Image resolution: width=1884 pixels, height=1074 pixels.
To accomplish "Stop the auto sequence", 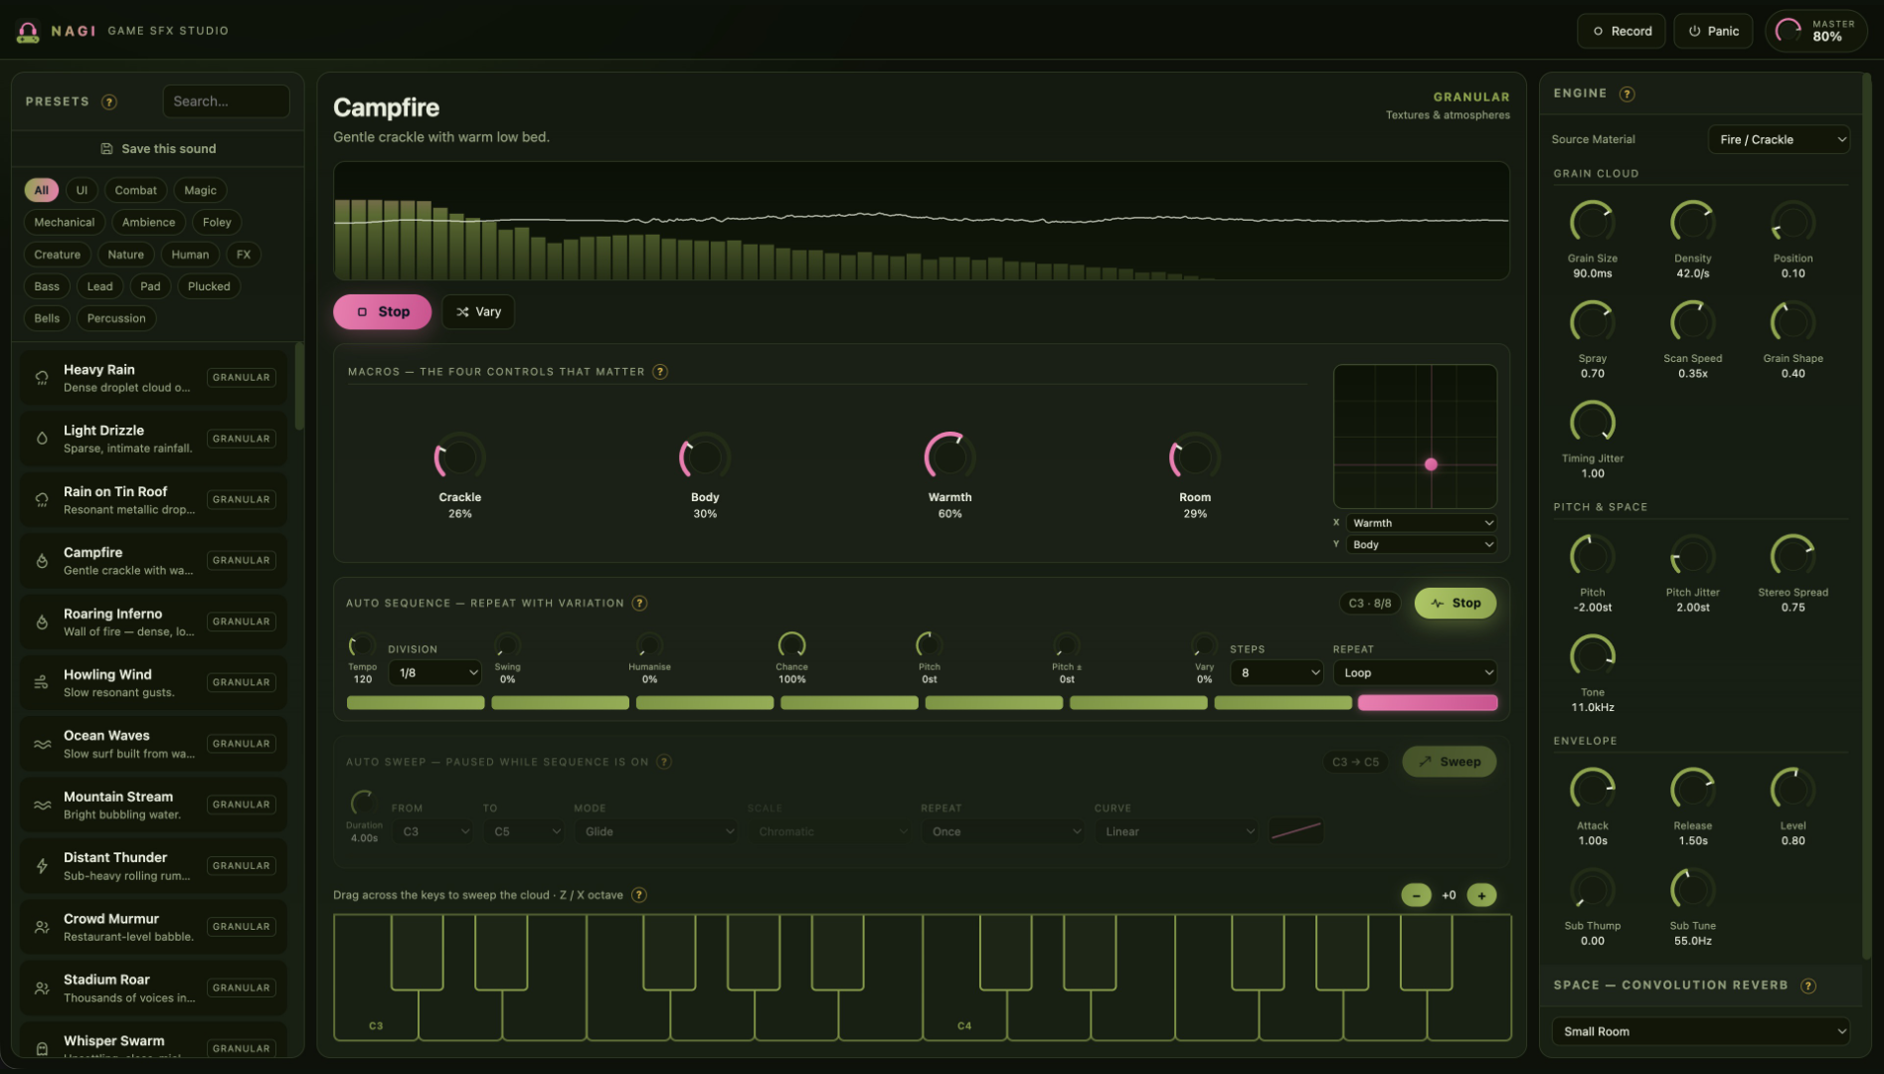I will (1456, 603).
